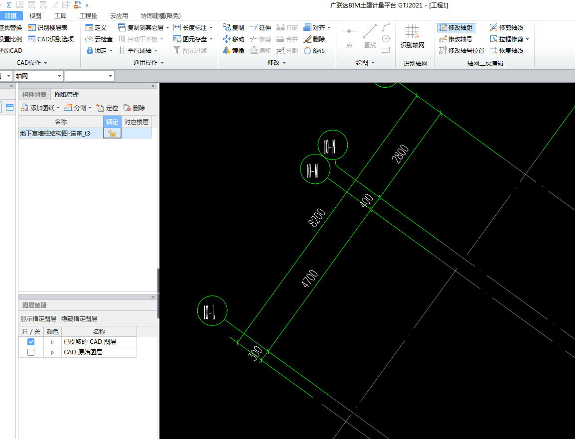Click the 定位 locate drawing tool
The height and width of the screenshot is (439, 575).
click(107, 108)
